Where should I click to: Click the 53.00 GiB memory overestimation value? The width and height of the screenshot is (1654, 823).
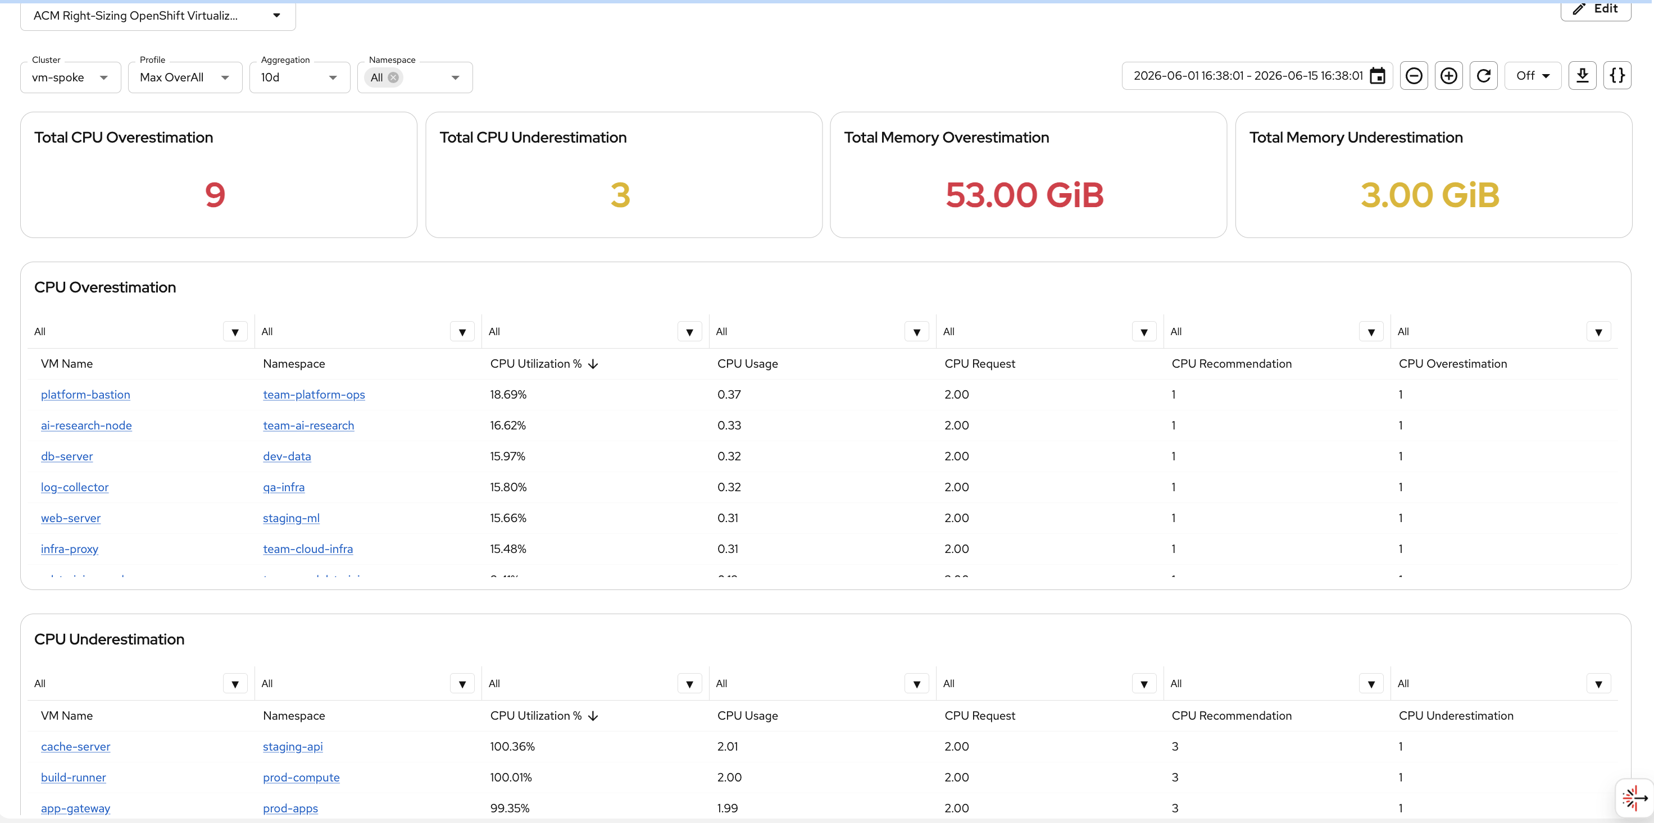tap(1024, 194)
